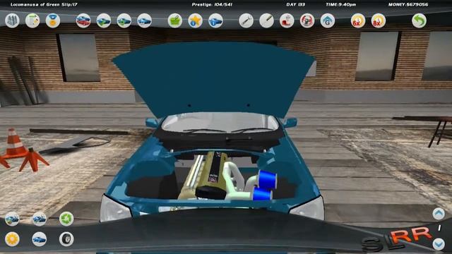Click the 'Locomanusa of Green Slip/17' title
The image size is (452, 254).
pos(44,5)
